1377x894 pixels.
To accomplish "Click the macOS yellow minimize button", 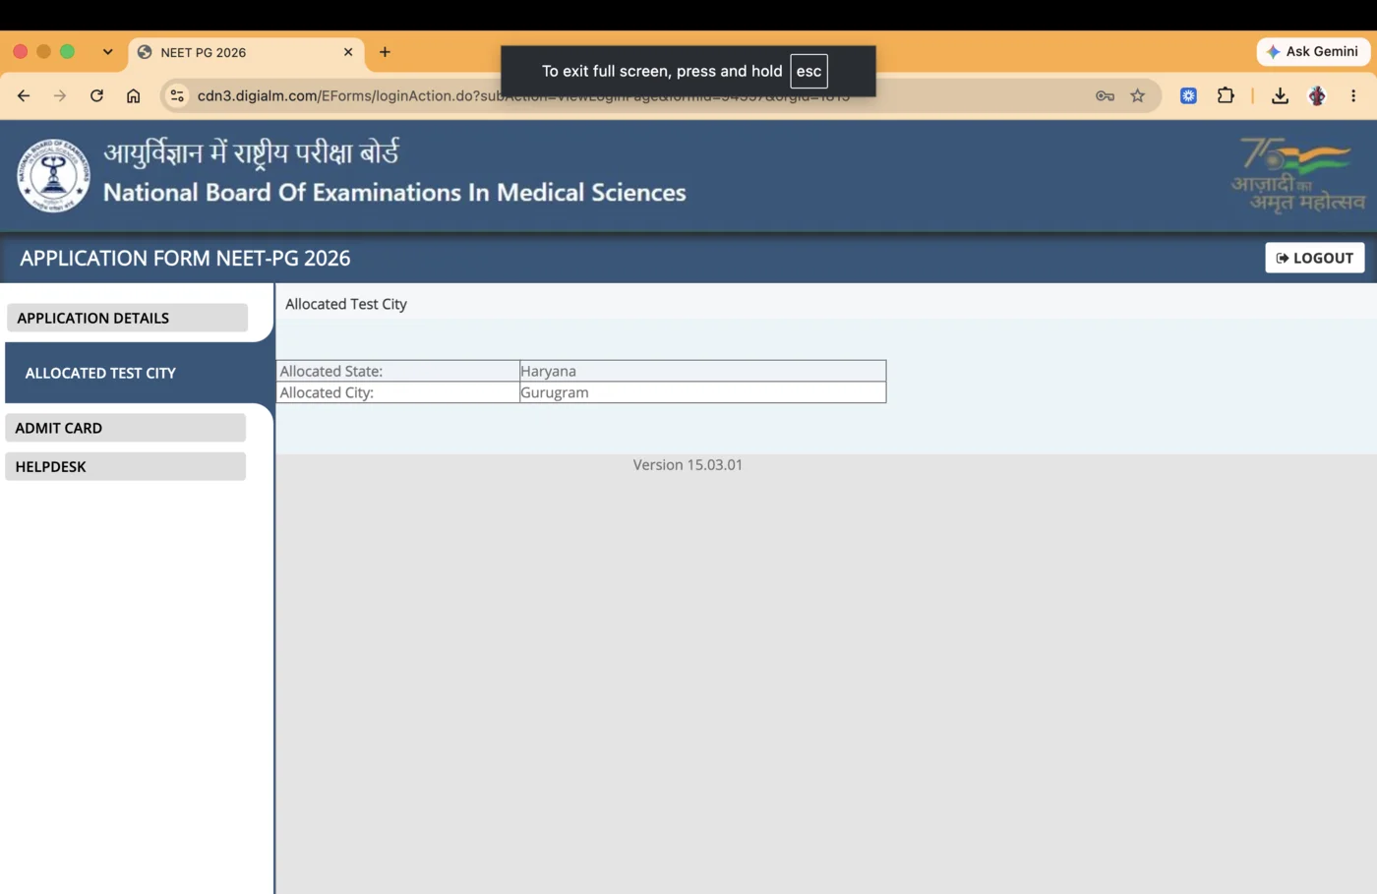I will (43, 51).
